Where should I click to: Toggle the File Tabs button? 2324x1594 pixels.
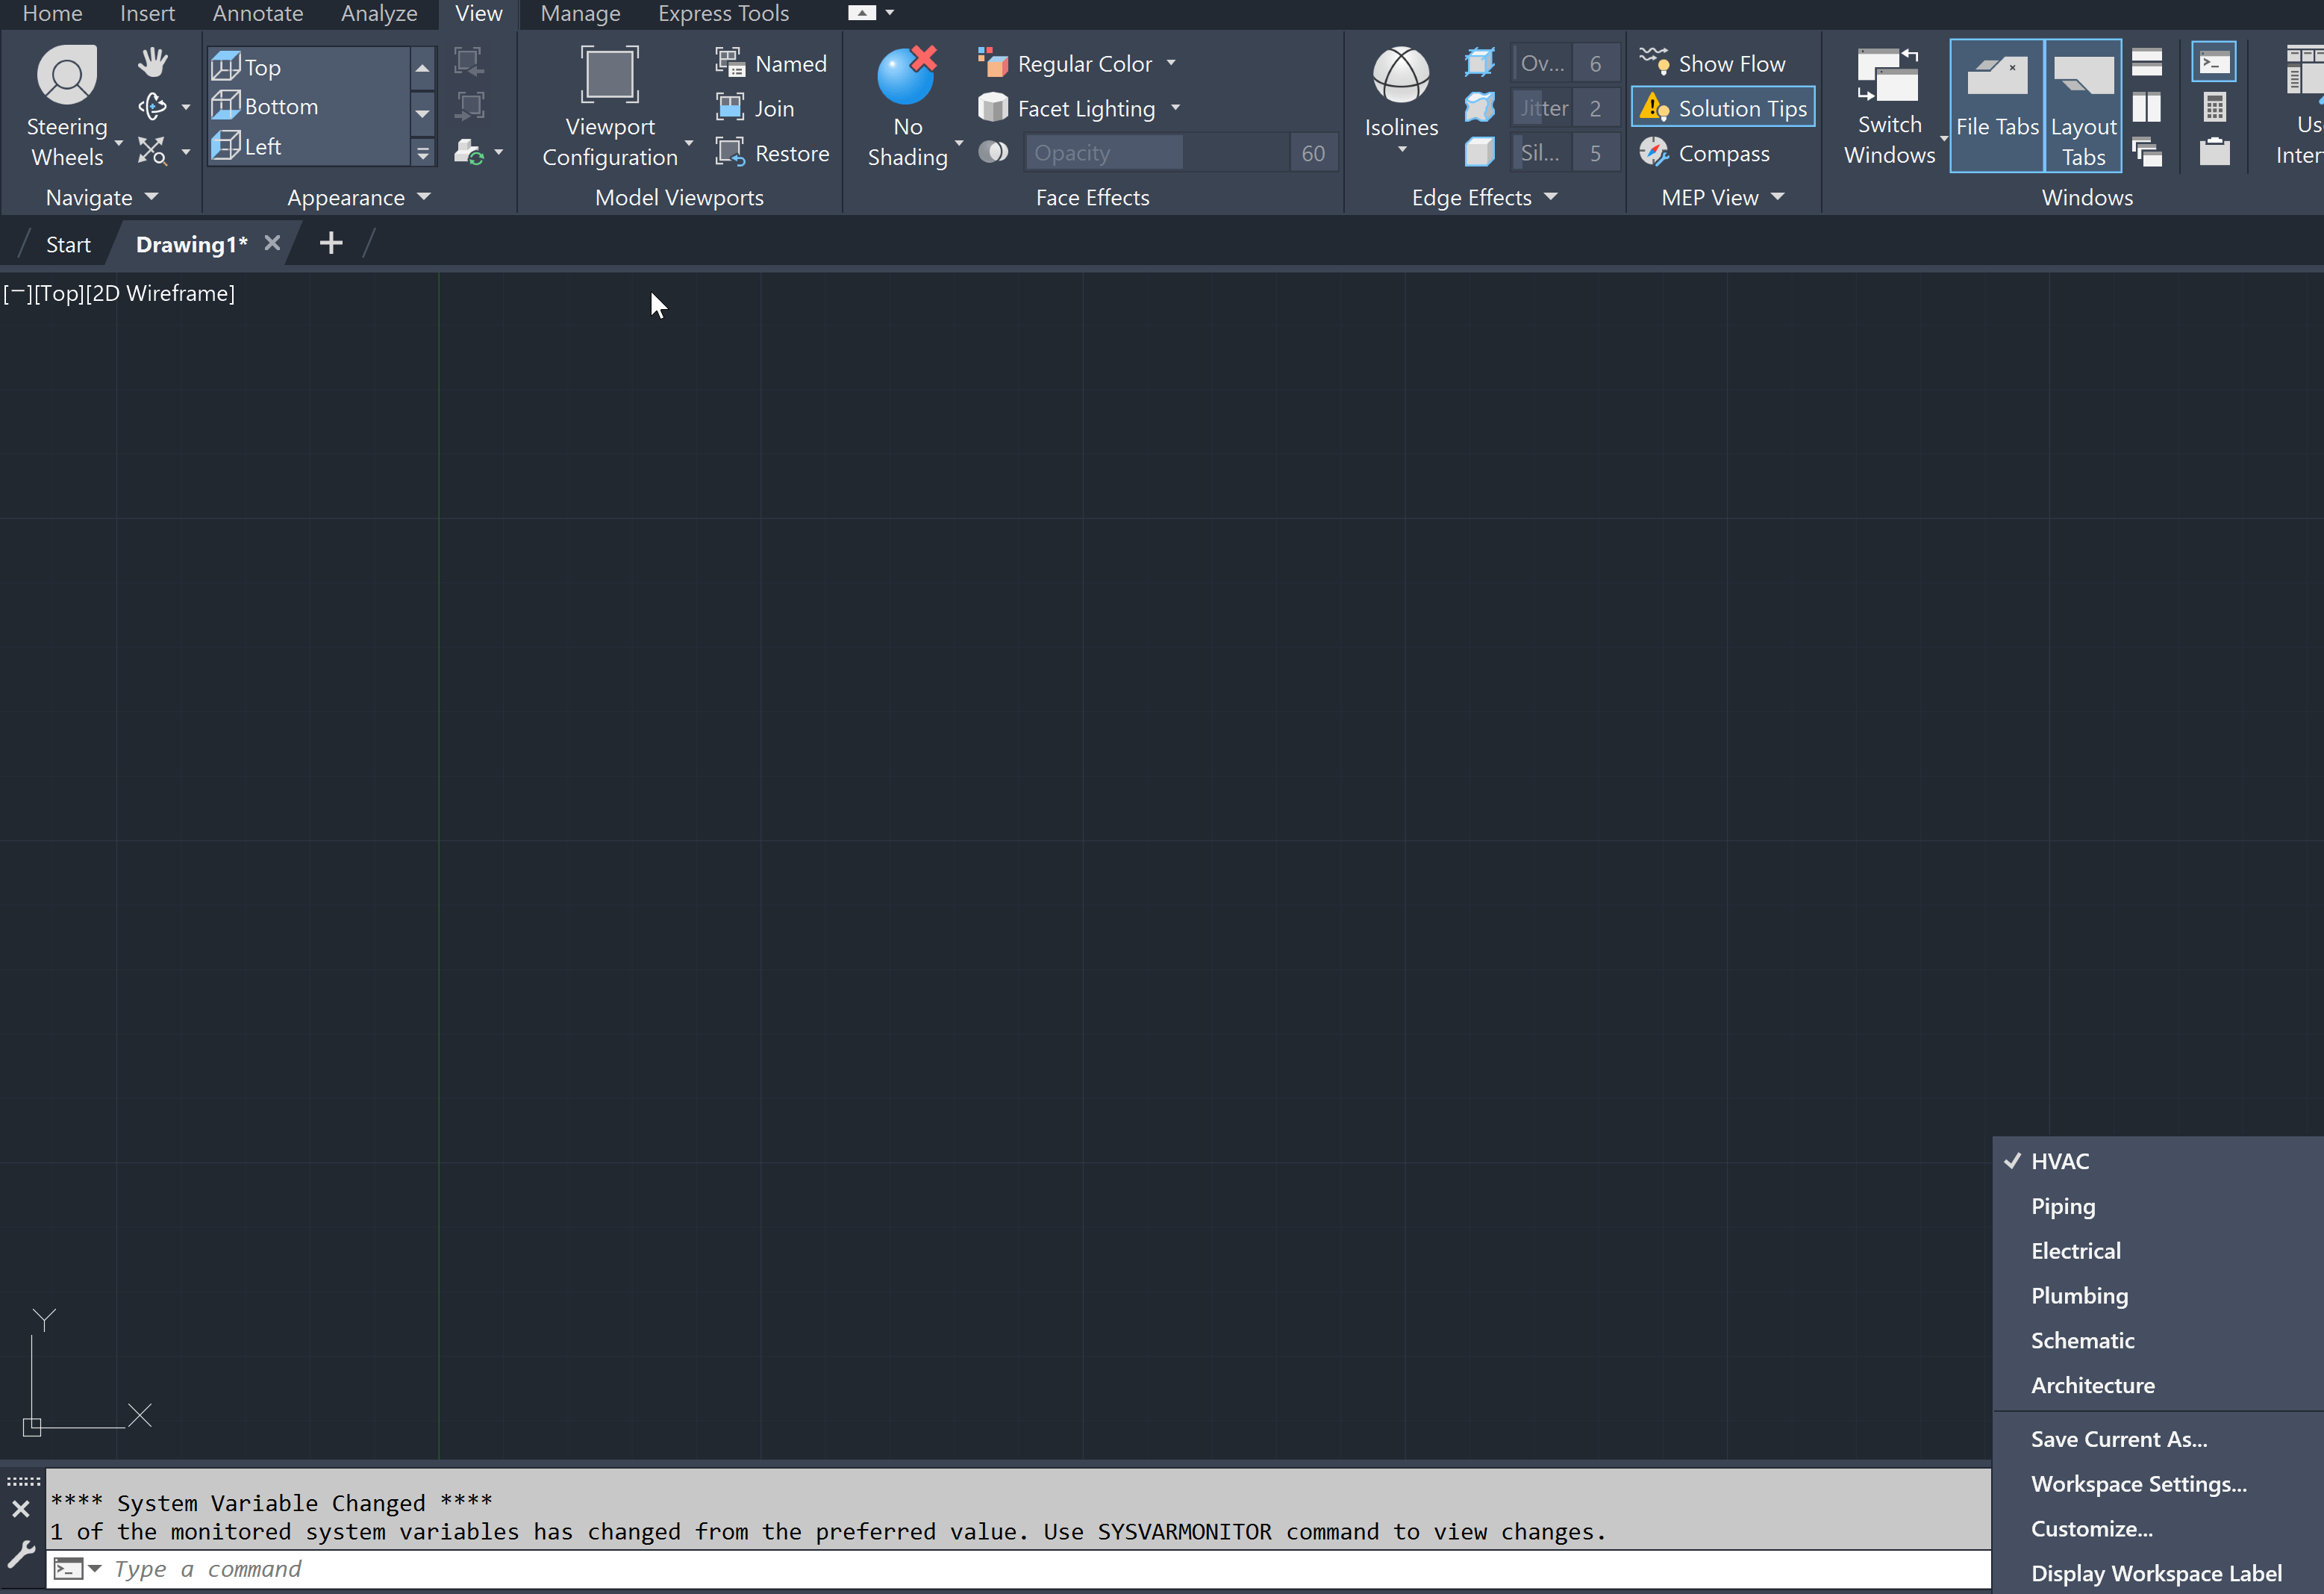(1996, 106)
